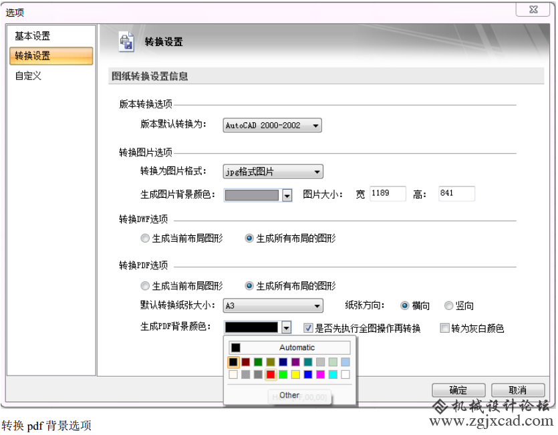Open the Other custom color option

tap(289, 396)
